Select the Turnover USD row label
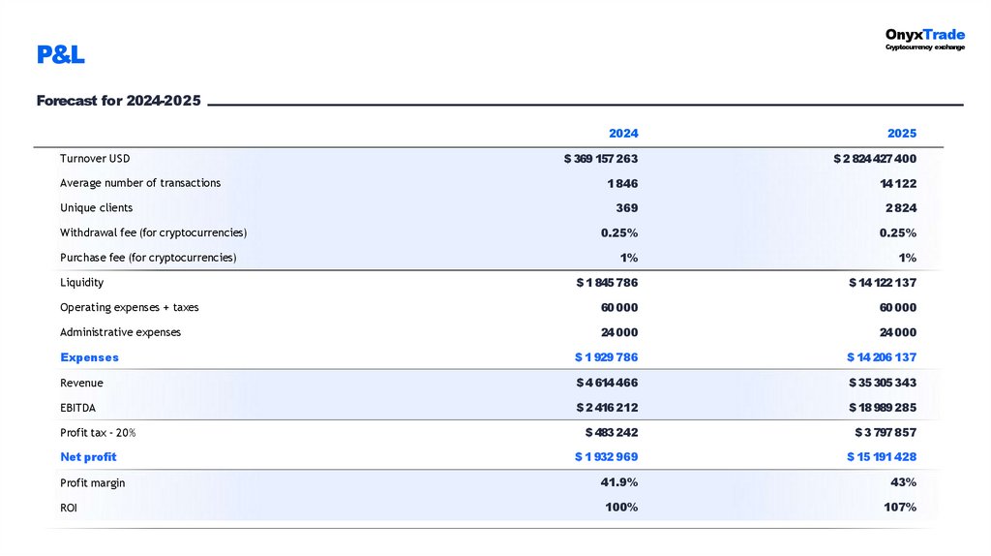 coord(95,158)
